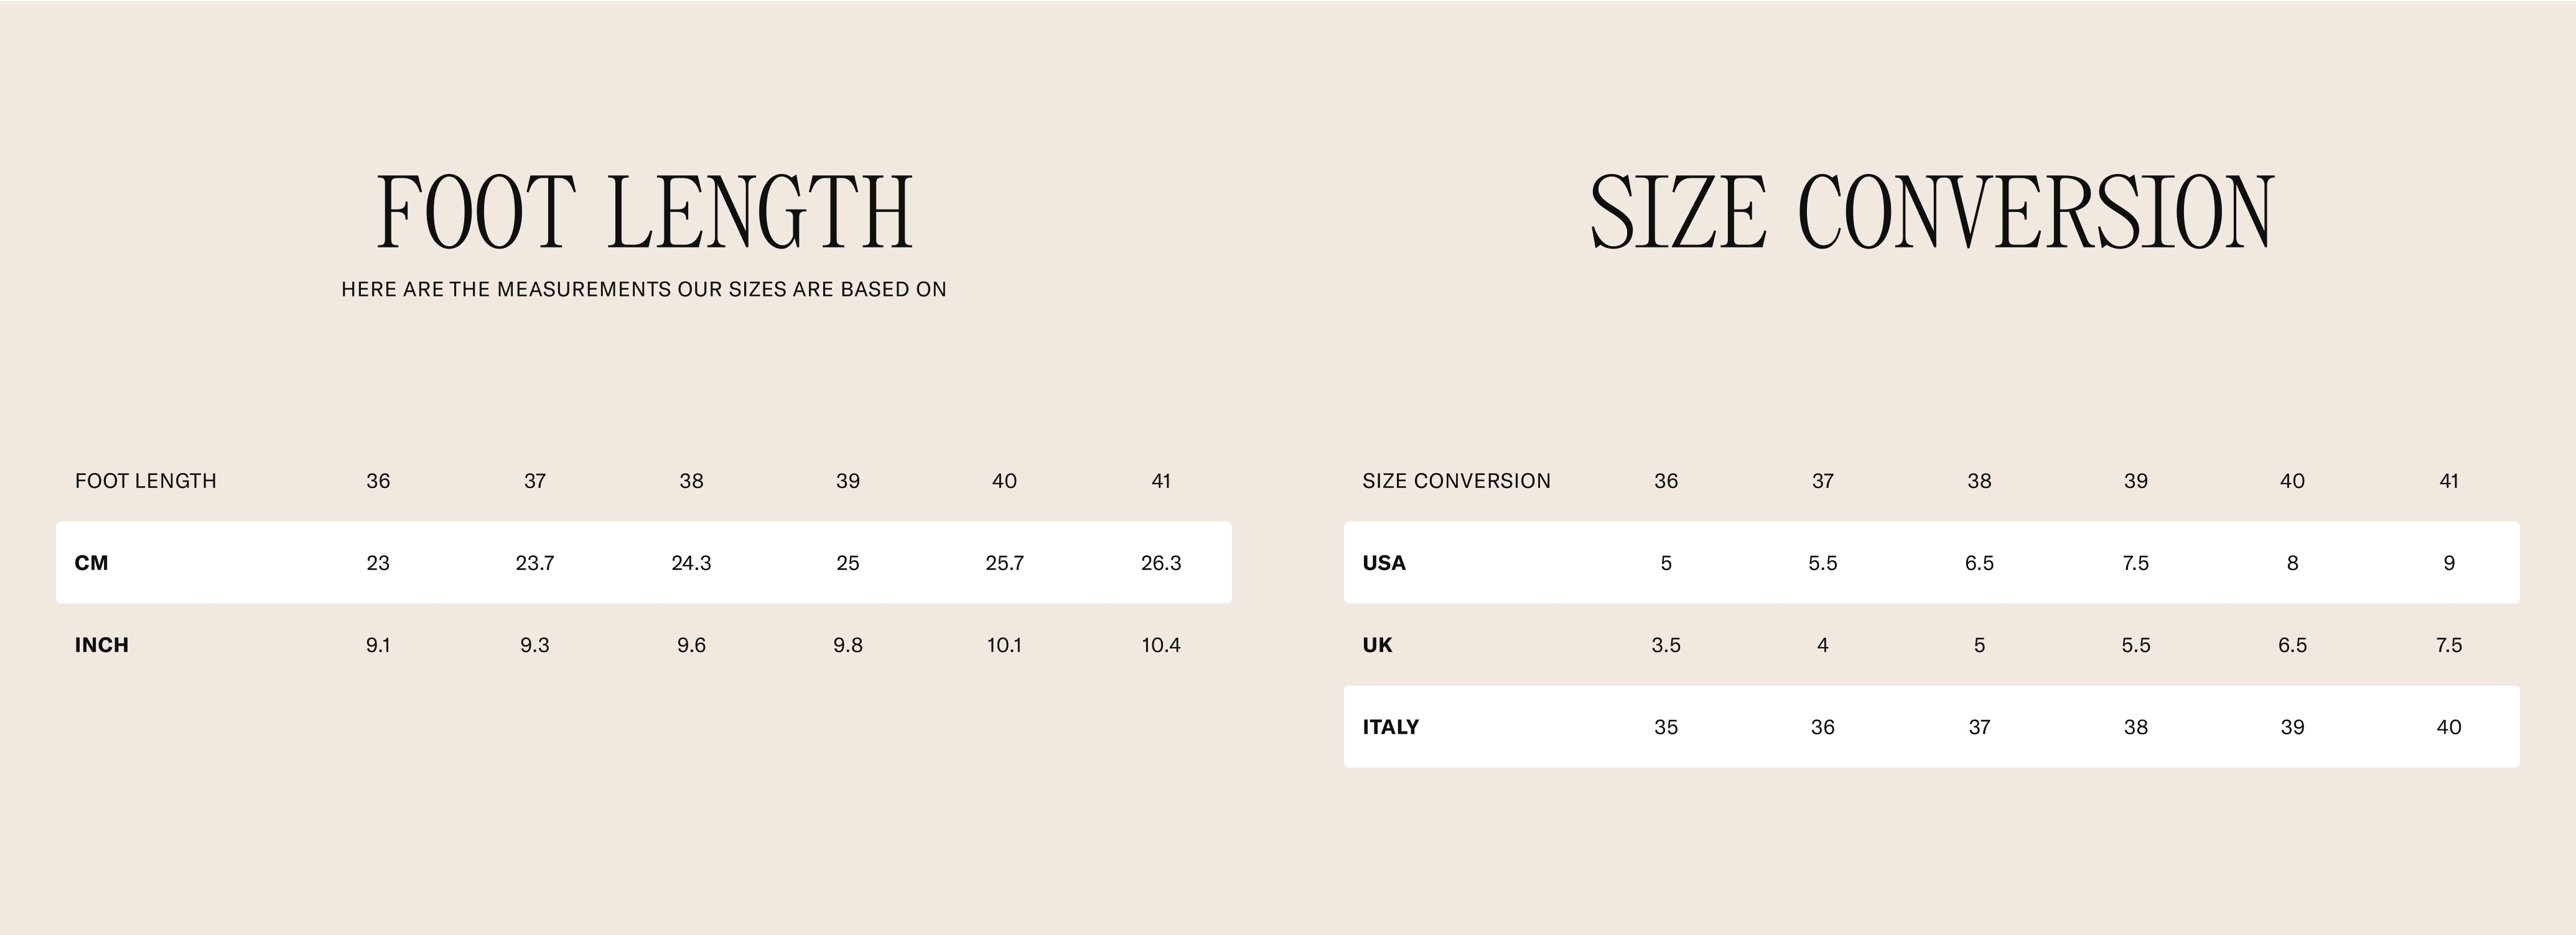Select the USA row label
Image resolution: width=2576 pixels, height=935 pixels.
tap(1384, 563)
